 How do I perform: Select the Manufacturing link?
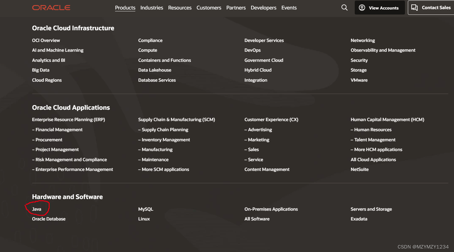tap(156, 149)
